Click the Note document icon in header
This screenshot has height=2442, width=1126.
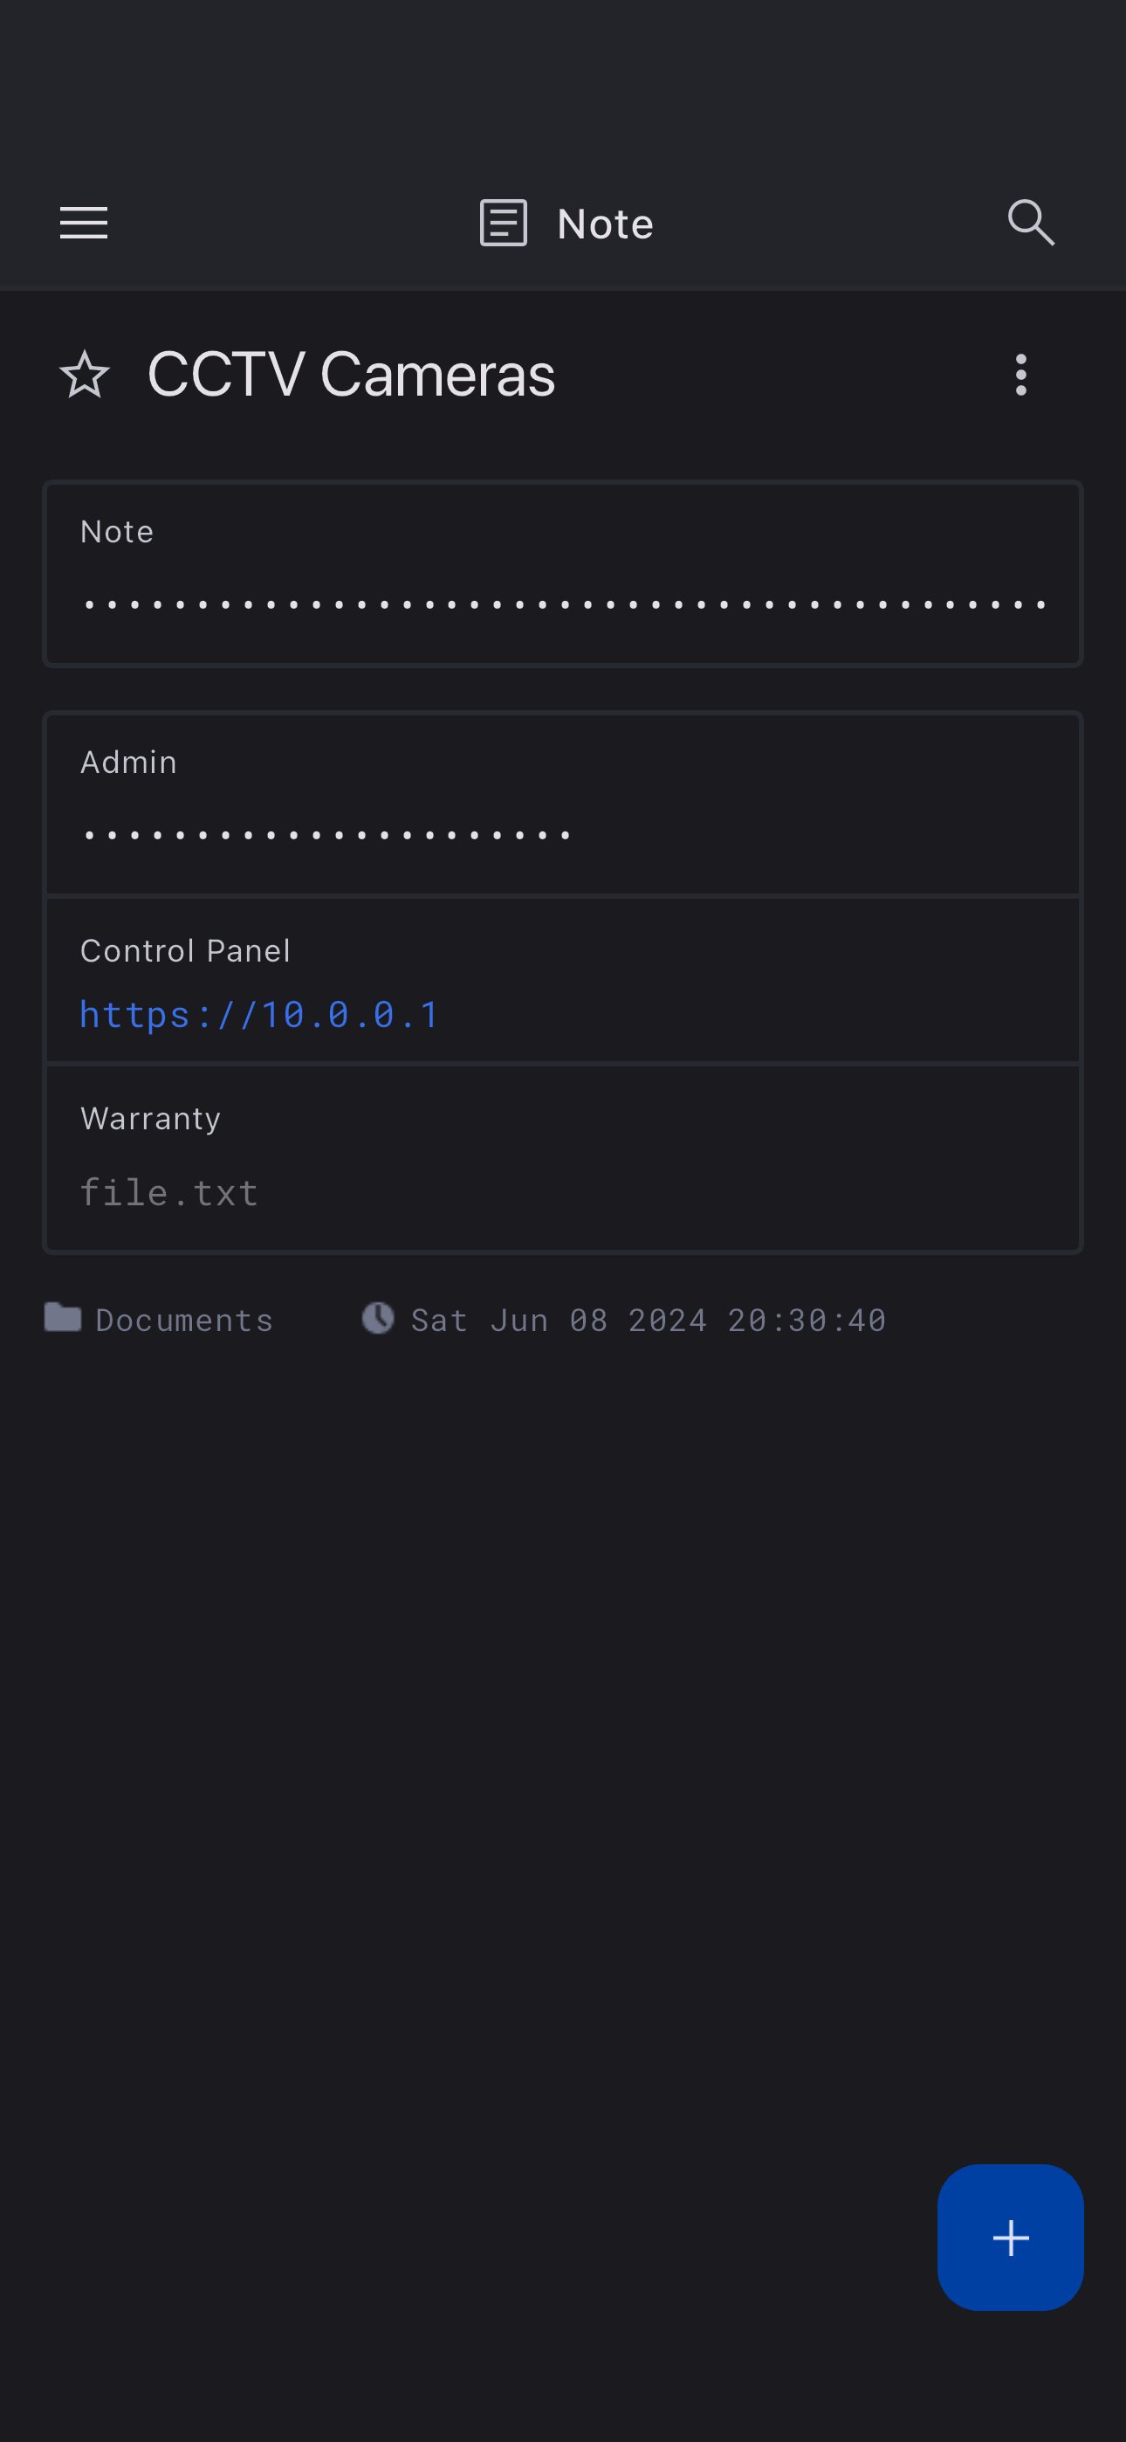click(504, 224)
